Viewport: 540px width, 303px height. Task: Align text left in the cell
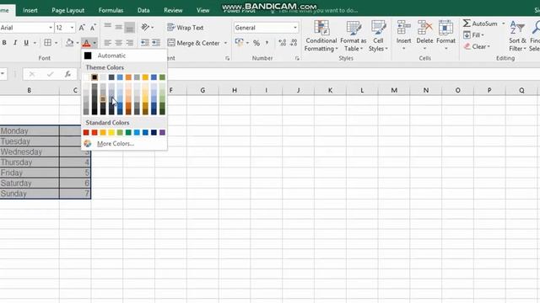pyautogui.click(x=108, y=43)
